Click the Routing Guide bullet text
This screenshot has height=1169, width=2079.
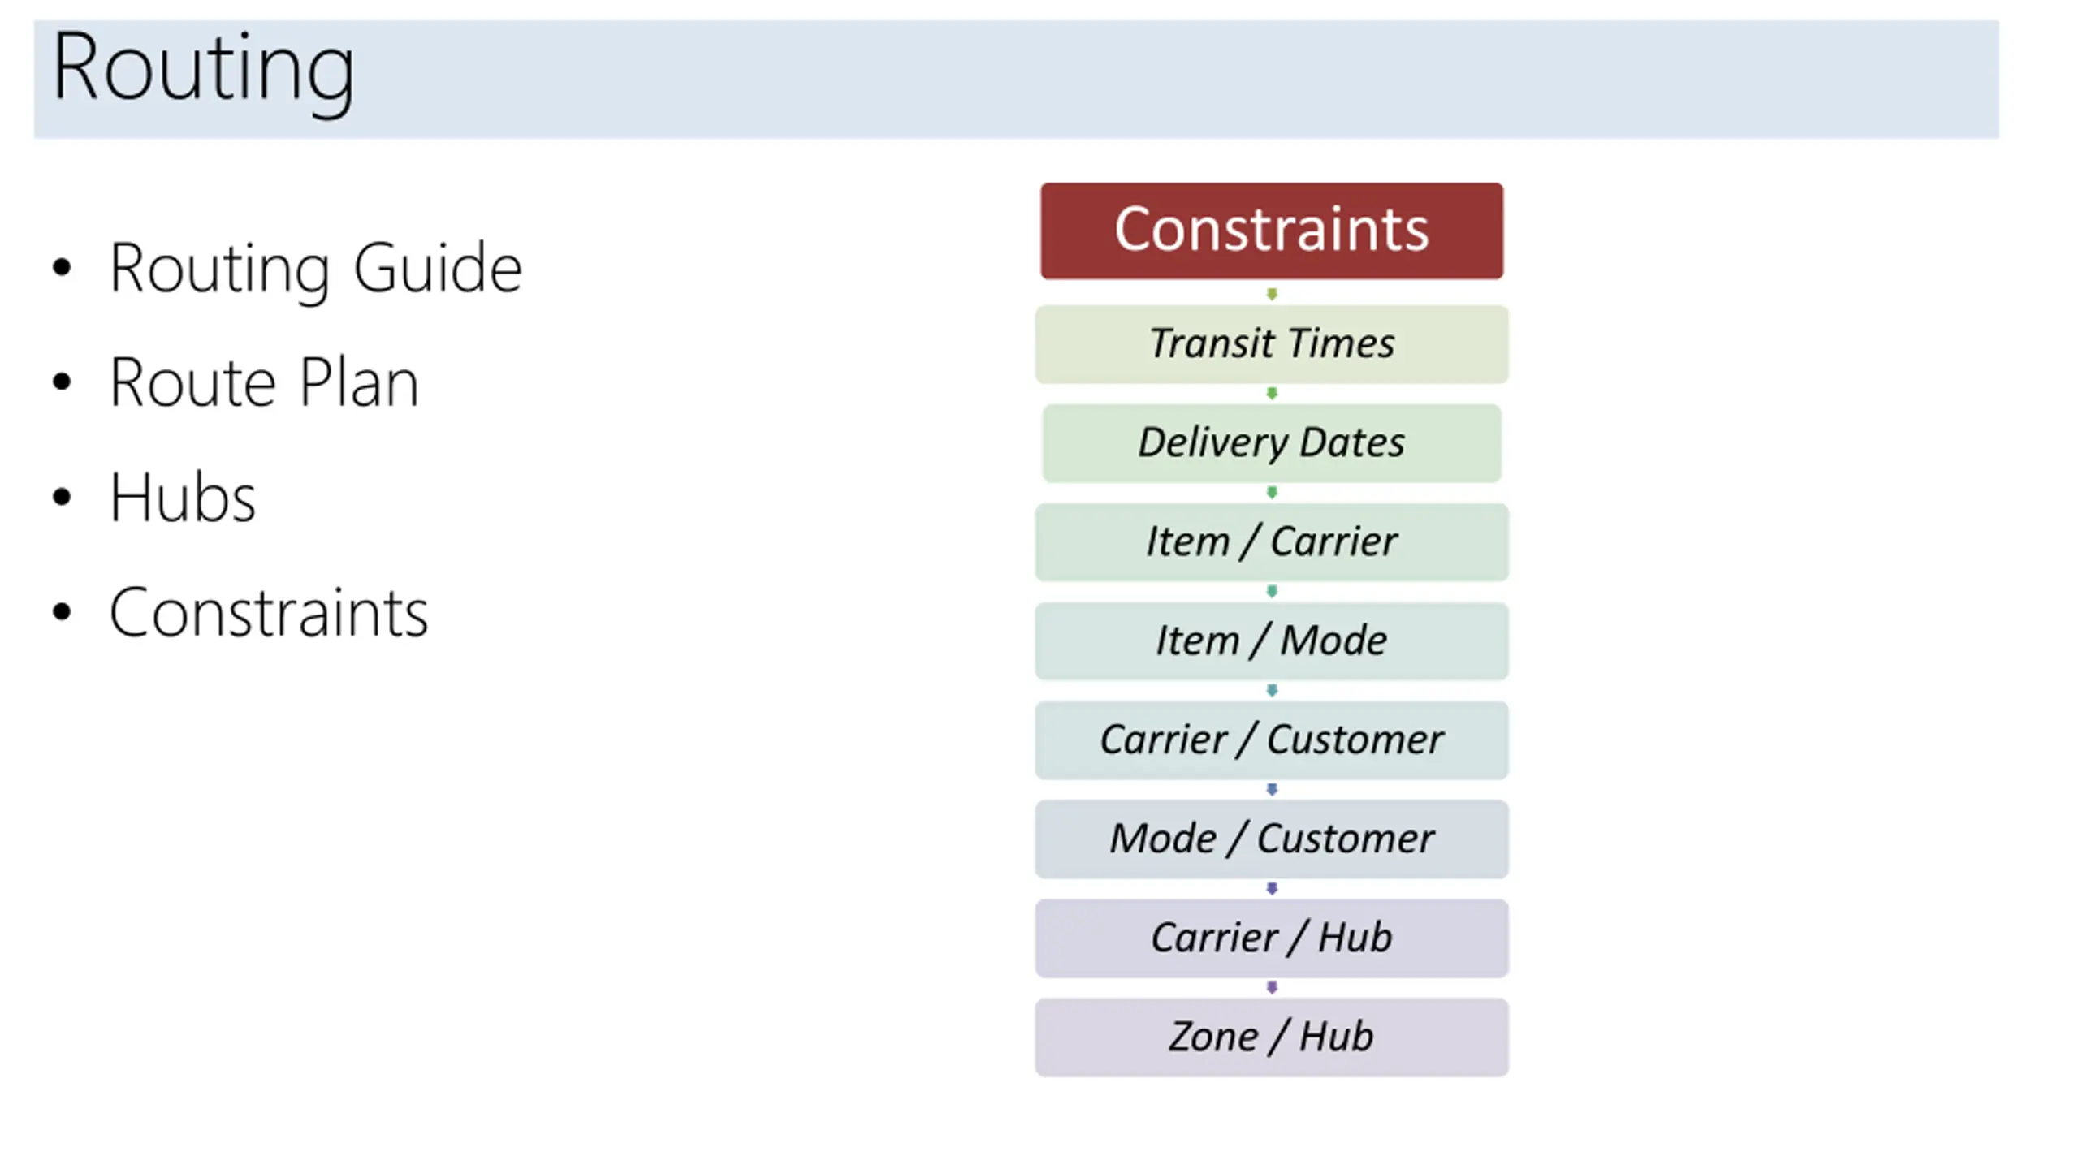click(316, 268)
